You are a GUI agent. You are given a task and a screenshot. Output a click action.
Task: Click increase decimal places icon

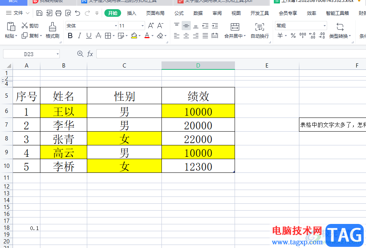tap(312, 35)
